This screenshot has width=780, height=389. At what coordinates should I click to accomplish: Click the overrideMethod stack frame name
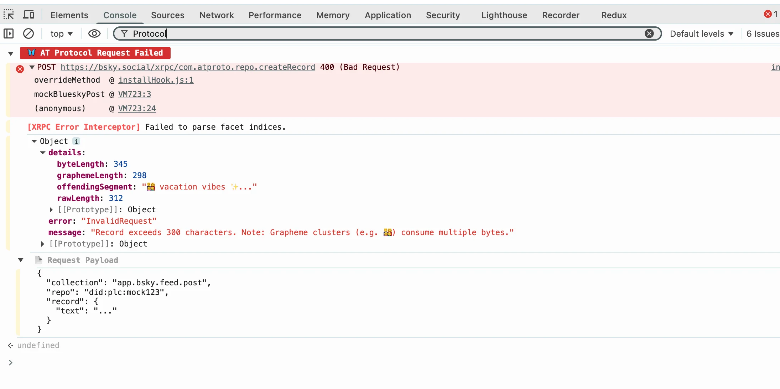tap(67, 80)
